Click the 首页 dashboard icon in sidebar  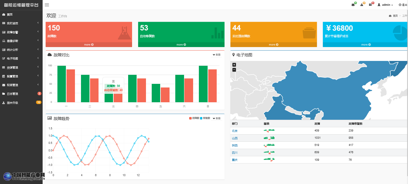tap(4, 14)
